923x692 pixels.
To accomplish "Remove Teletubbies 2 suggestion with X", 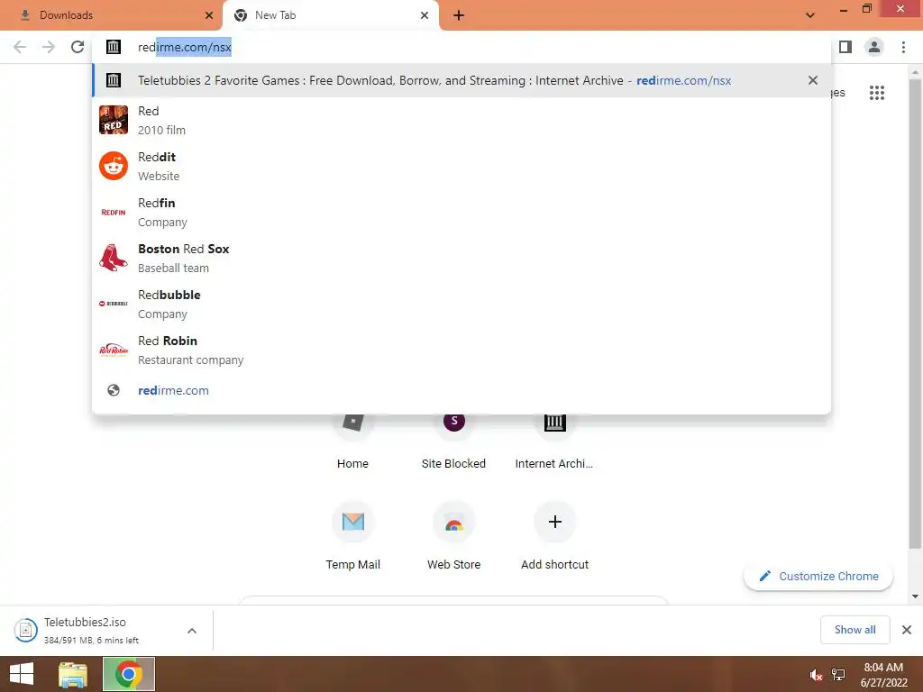I will point(813,80).
